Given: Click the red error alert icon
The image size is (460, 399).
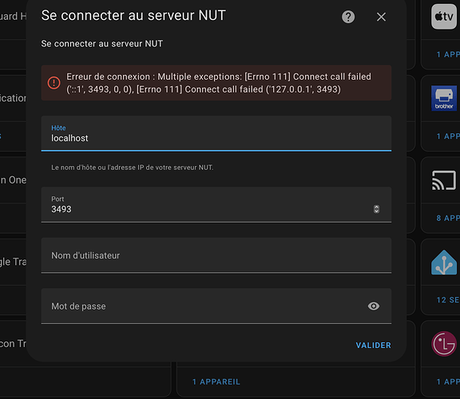Looking at the screenshot, I should pos(54,83).
